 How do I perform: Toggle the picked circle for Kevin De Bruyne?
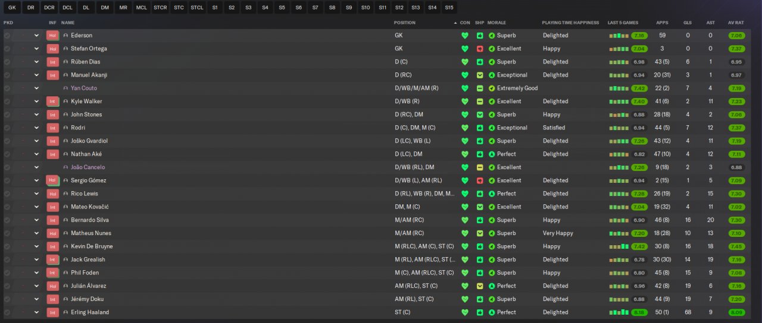coord(7,246)
